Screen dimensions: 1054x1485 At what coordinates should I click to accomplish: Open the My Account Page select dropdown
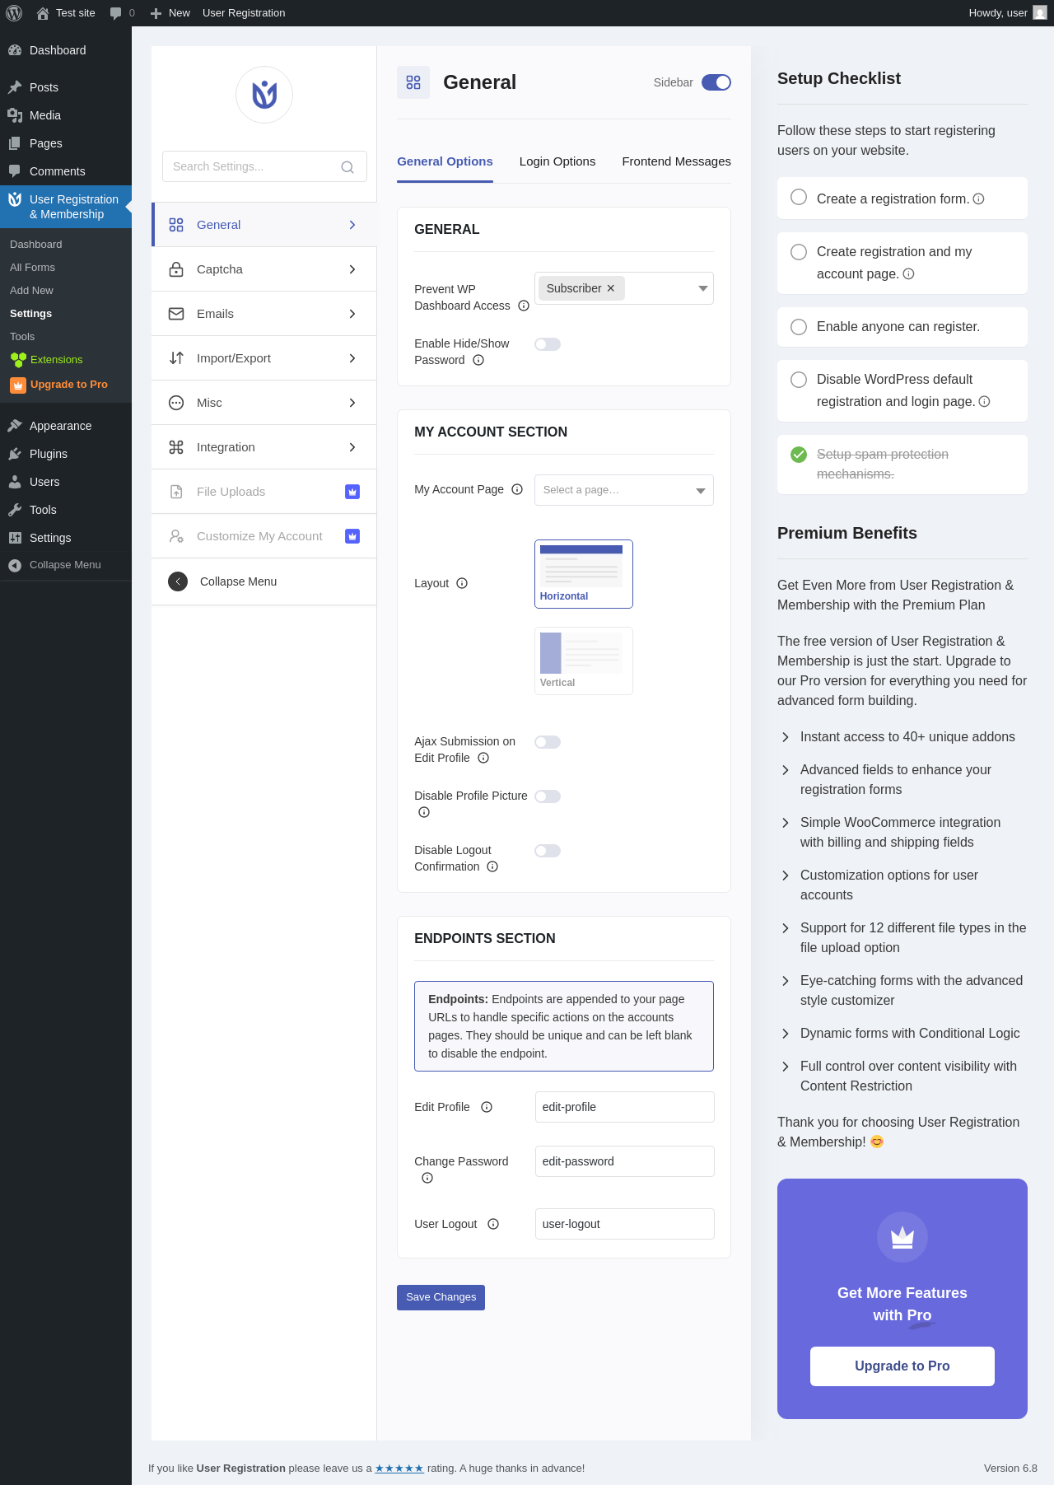pyautogui.click(x=624, y=490)
